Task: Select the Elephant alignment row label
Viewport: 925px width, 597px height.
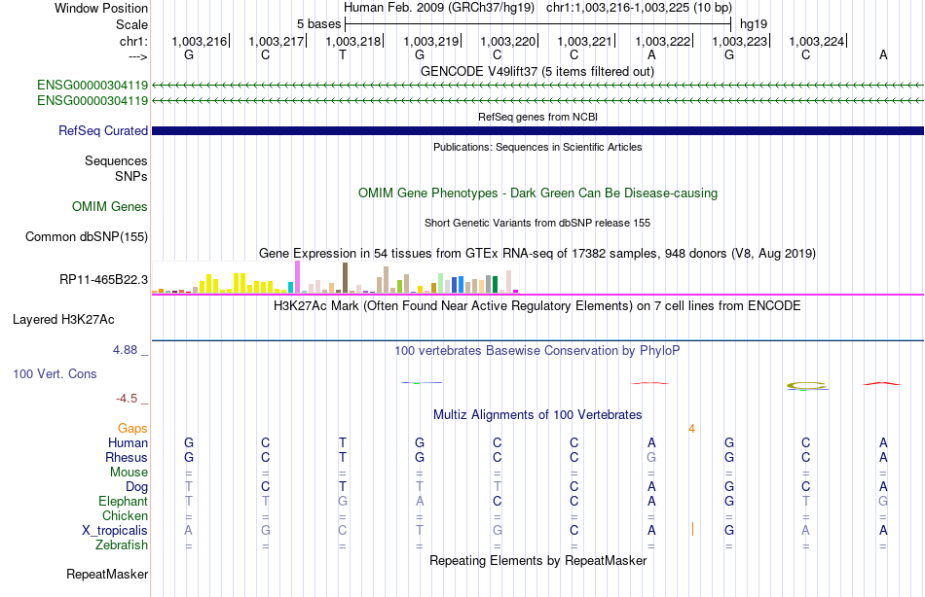Action: [123, 501]
